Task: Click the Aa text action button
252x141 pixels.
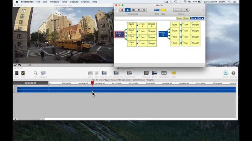Action: pyautogui.click(x=176, y=10)
